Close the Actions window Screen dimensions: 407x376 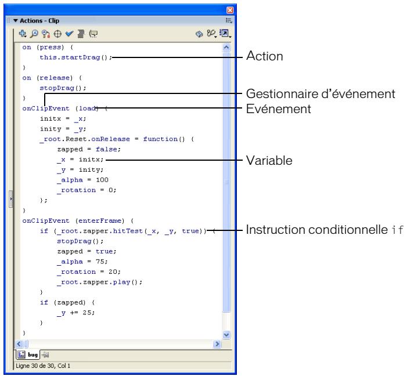click(x=230, y=10)
